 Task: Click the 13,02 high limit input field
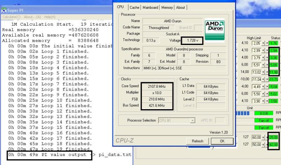(257, 72)
